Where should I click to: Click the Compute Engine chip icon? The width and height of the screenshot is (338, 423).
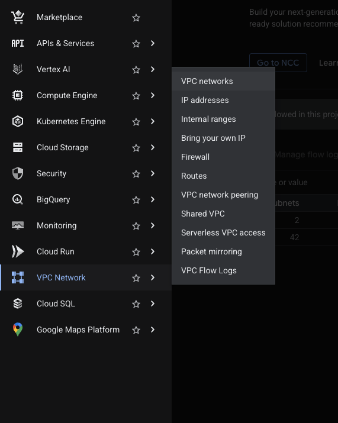click(18, 95)
